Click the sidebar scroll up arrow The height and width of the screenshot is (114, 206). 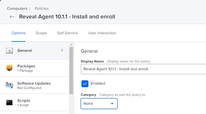(x=71, y=45)
